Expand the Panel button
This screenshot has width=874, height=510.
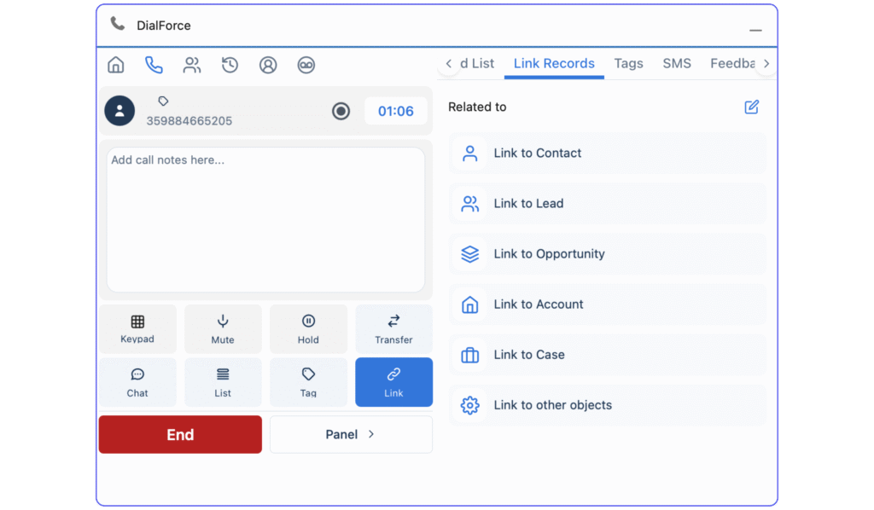pyautogui.click(x=351, y=434)
